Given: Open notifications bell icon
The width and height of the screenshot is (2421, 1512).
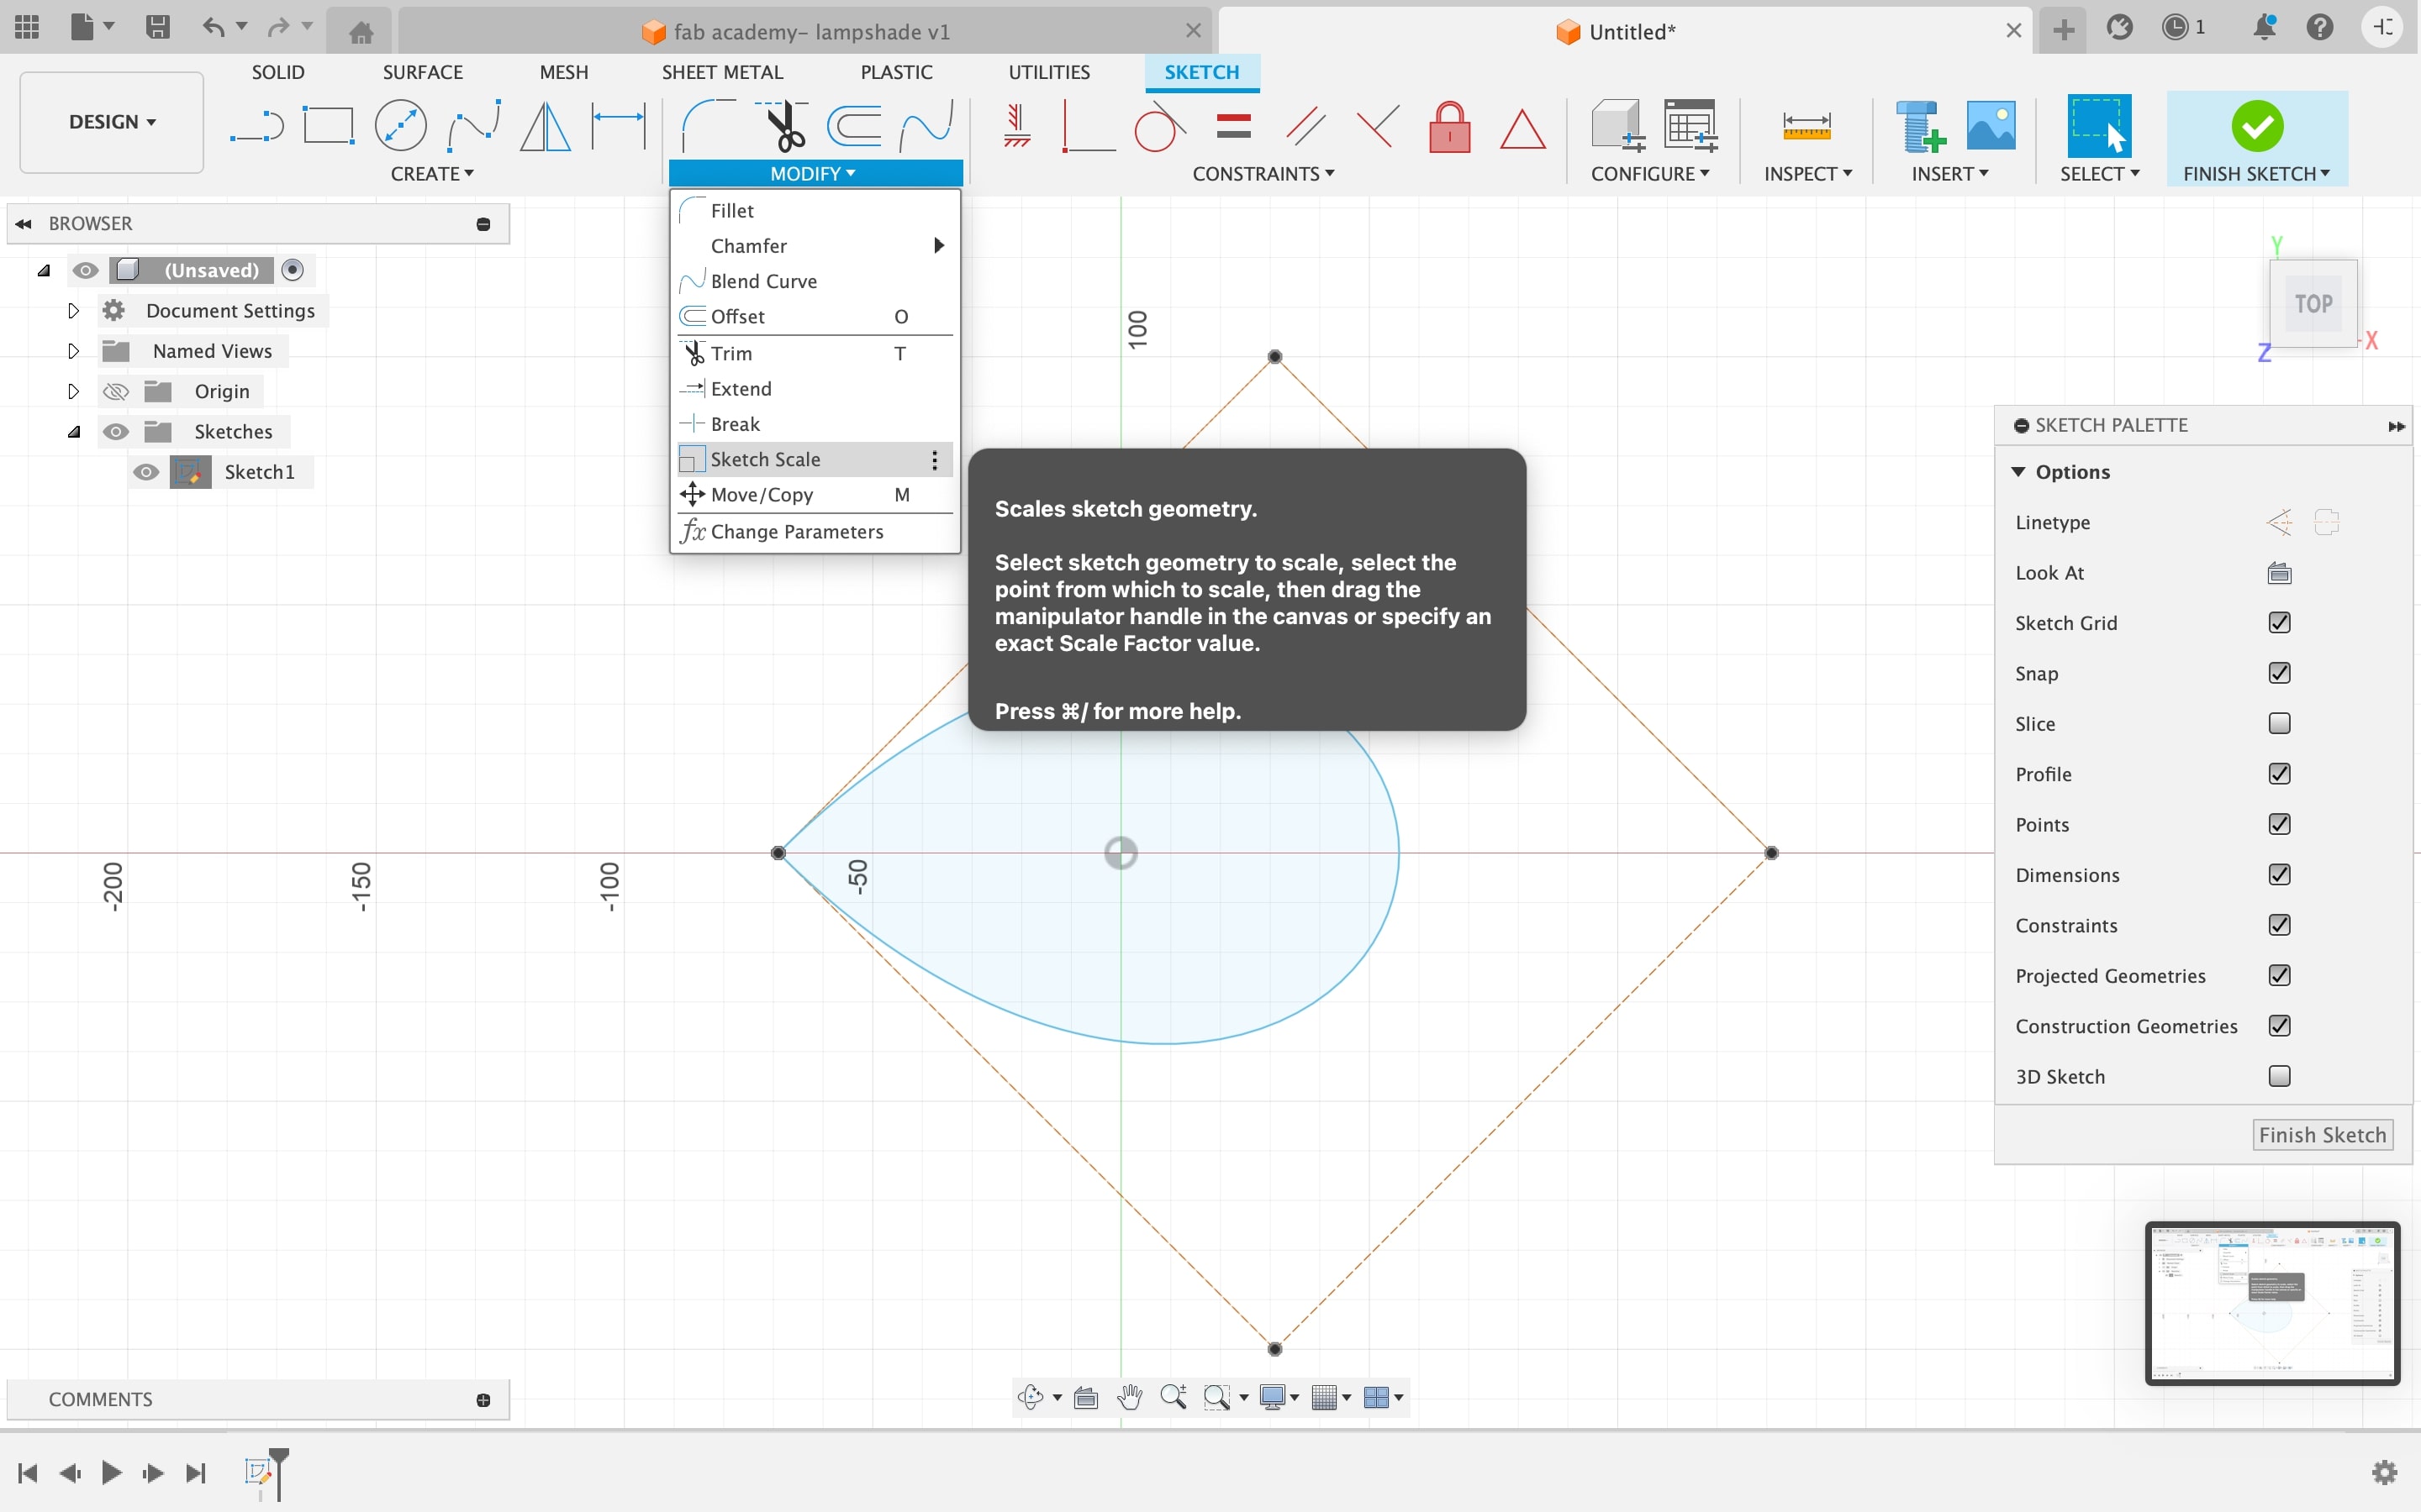Looking at the screenshot, I should [x=2265, y=27].
